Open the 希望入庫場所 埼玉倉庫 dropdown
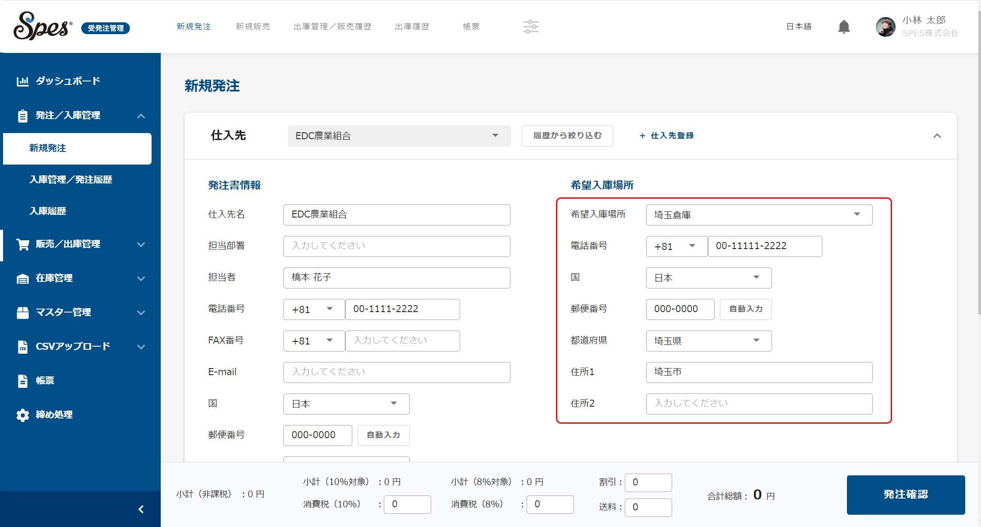The image size is (981, 527). click(x=759, y=215)
